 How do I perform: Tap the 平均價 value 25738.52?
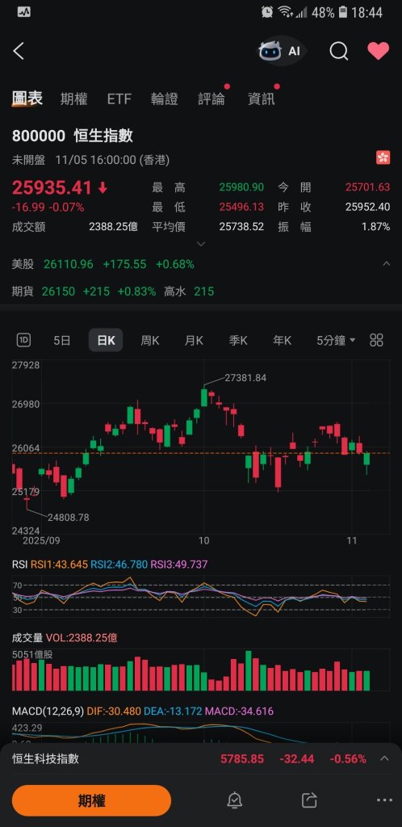click(x=241, y=227)
